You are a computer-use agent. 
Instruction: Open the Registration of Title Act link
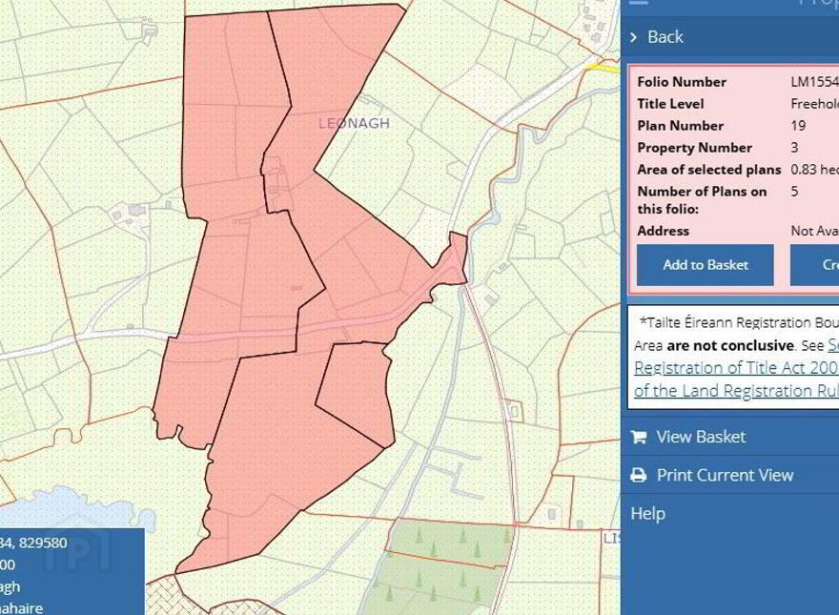736,368
